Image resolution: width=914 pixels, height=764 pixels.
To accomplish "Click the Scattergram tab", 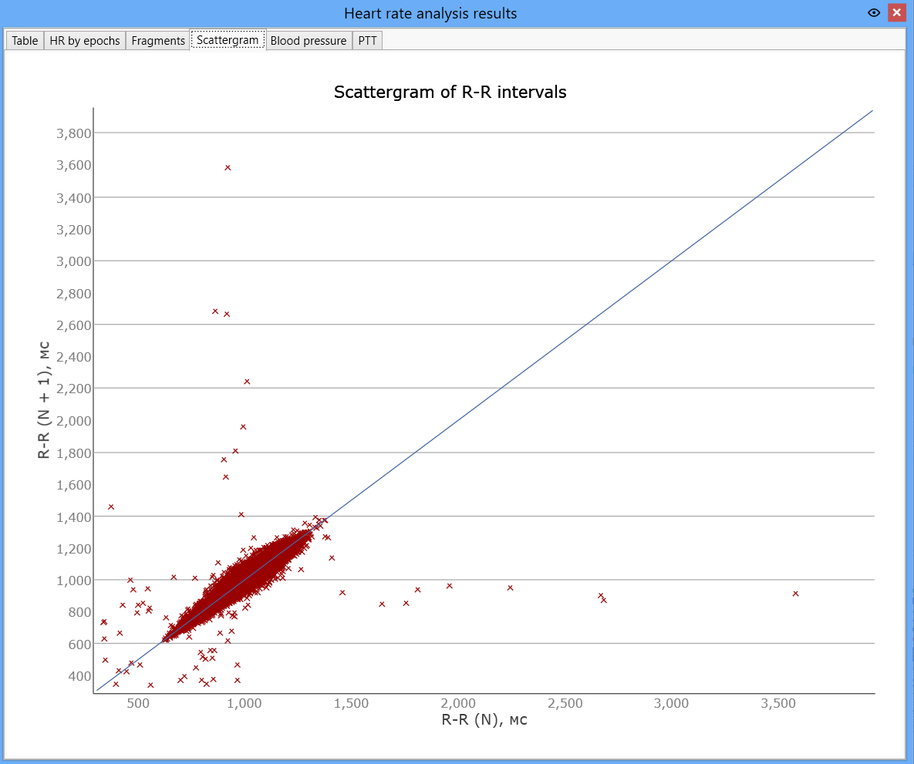I will coord(228,40).
